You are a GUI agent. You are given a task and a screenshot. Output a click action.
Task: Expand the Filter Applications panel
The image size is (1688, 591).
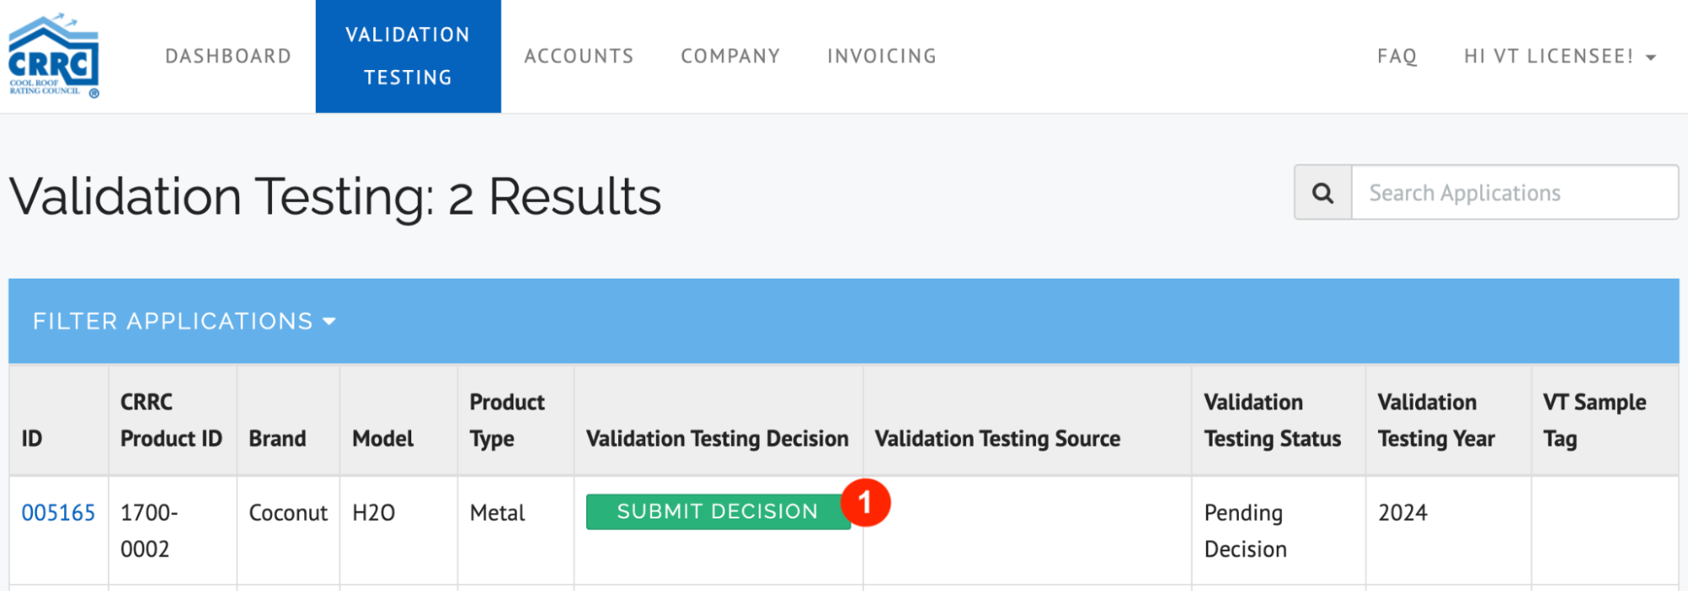pos(184,322)
